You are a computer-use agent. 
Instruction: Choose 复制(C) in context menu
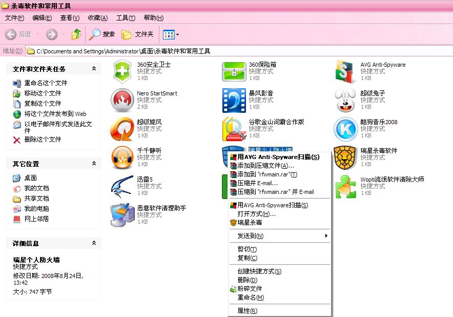pyautogui.click(x=280, y=257)
